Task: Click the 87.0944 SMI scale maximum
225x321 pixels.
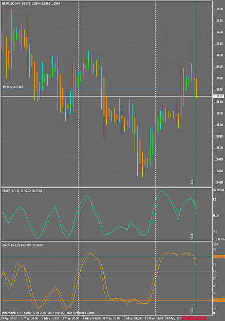Action: click(x=219, y=190)
